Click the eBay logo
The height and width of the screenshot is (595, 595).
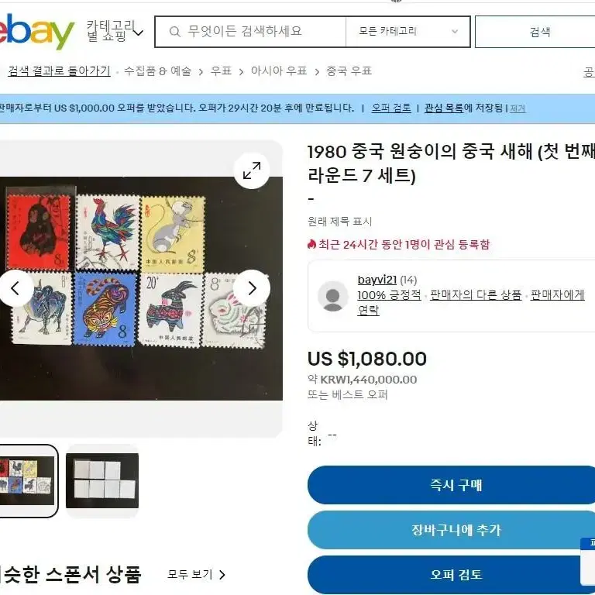36,32
